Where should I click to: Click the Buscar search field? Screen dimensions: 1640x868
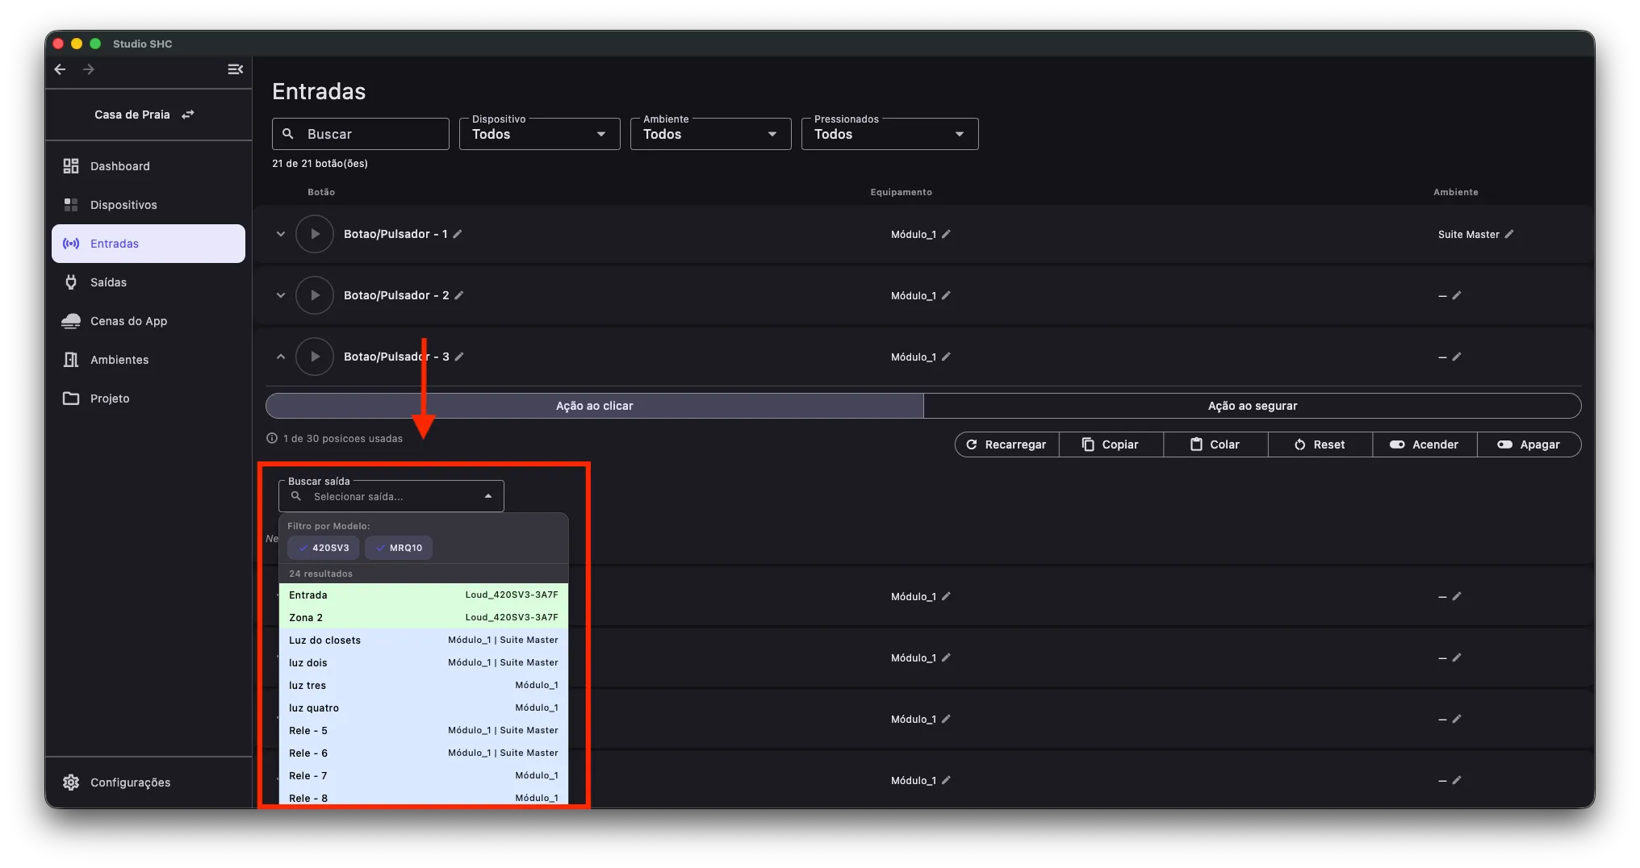coord(361,134)
